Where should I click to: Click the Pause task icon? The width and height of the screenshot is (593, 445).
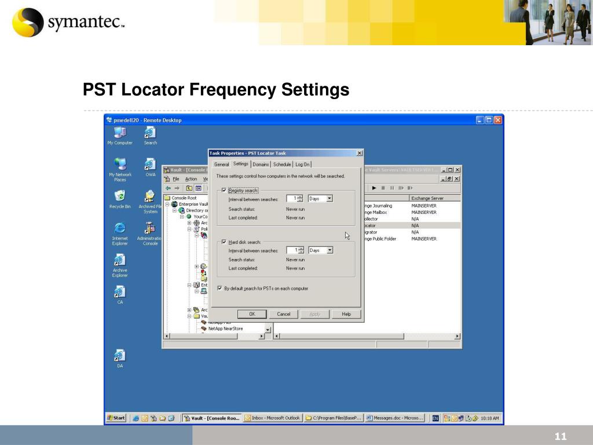point(392,188)
